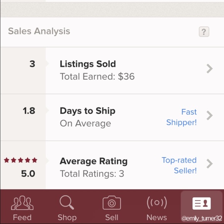Open the Days to Ship title
The width and height of the screenshot is (224, 224).
88,111
